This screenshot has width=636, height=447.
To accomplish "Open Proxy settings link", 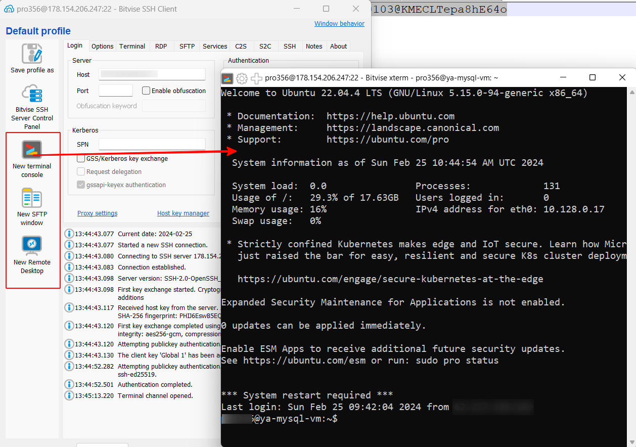I will click(97, 213).
